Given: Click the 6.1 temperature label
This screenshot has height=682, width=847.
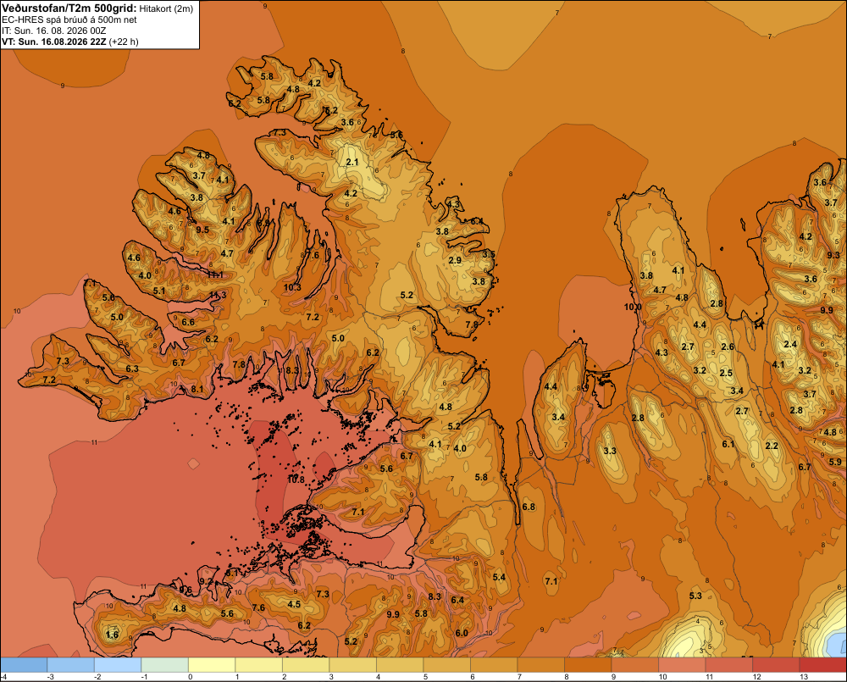Looking at the screenshot, I should point(728,444).
